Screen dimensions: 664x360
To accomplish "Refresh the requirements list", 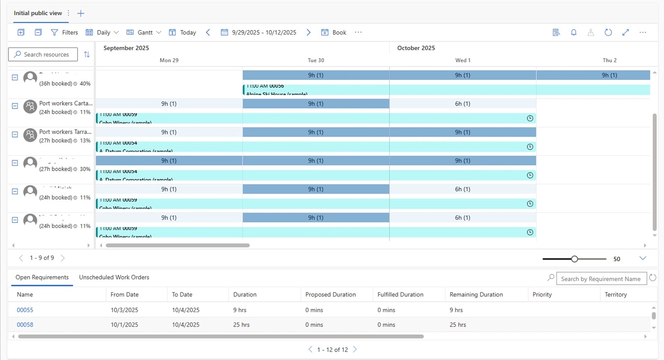I will point(652,278).
